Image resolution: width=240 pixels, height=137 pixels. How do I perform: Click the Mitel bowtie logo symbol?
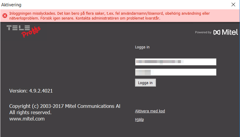tap(217, 32)
